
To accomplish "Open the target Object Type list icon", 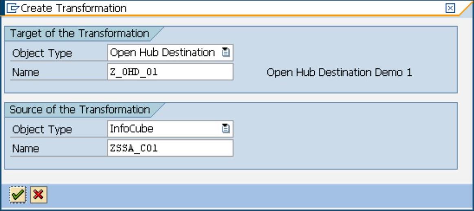I will [226, 53].
